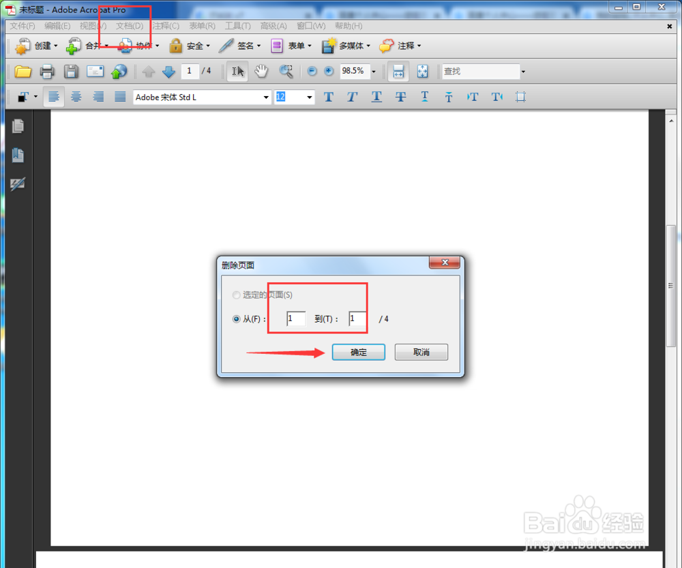
Task: Open the 编辑(E) menu
Action: pyautogui.click(x=57, y=26)
